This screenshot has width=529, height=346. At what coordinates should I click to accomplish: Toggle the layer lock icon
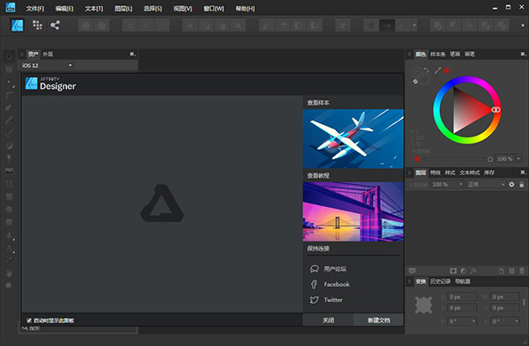click(522, 184)
